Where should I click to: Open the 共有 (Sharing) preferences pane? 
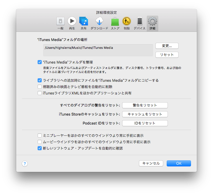pos(83,23)
